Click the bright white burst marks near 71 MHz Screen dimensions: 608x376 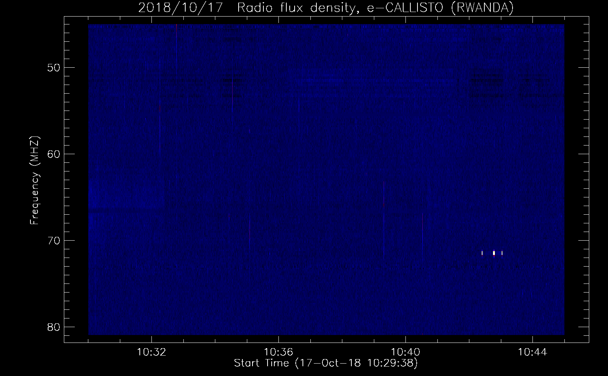(492, 253)
